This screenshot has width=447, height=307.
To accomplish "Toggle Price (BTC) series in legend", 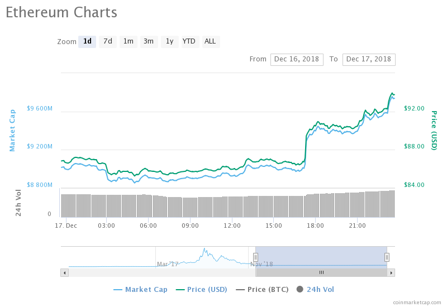I will pos(262,290).
